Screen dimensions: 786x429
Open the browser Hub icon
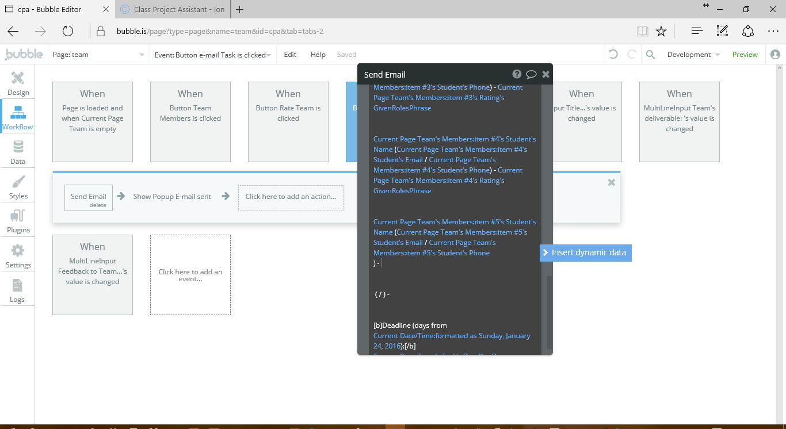coord(697,31)
